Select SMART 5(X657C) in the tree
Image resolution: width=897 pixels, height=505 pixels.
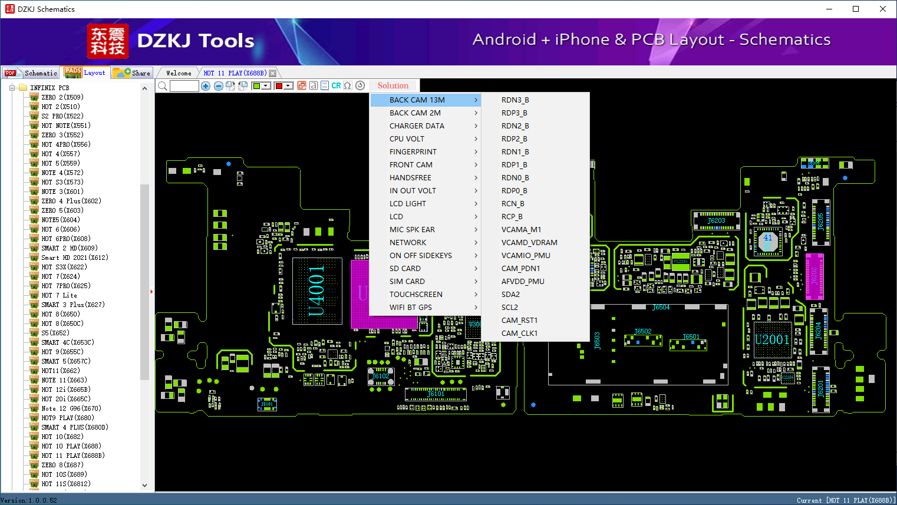(x=66, y=361)
